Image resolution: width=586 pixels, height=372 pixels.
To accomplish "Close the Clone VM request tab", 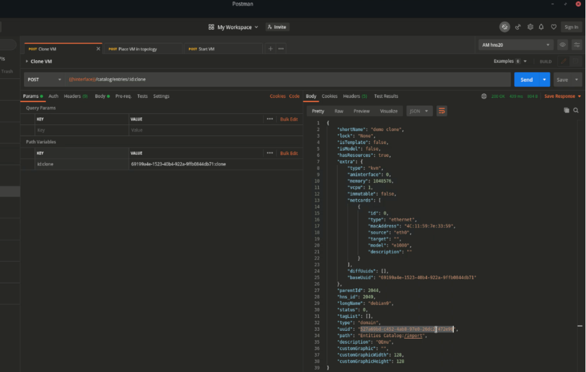I will (98, 49).
